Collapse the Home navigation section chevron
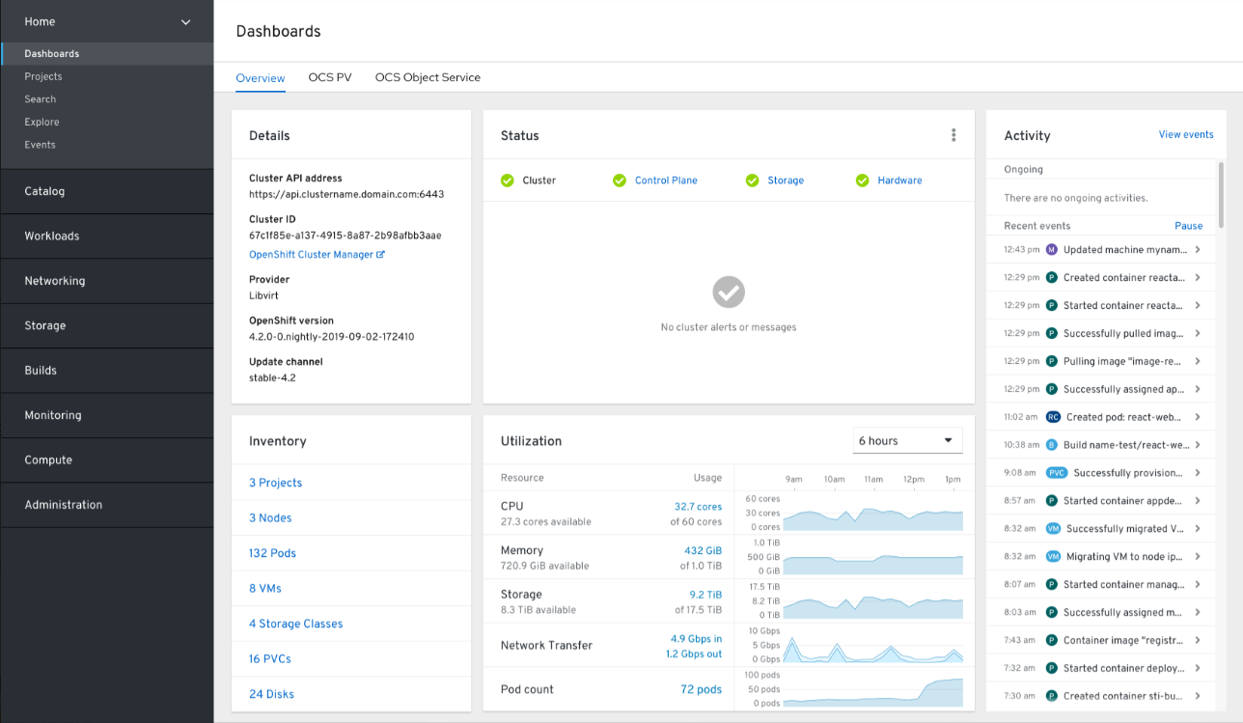The width and height of the screenshot is (1243, 723). [185, 20]
